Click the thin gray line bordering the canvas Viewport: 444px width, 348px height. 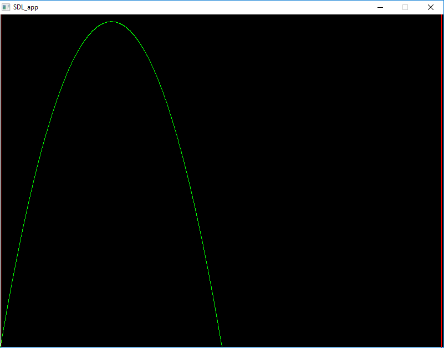click(1, 167)
